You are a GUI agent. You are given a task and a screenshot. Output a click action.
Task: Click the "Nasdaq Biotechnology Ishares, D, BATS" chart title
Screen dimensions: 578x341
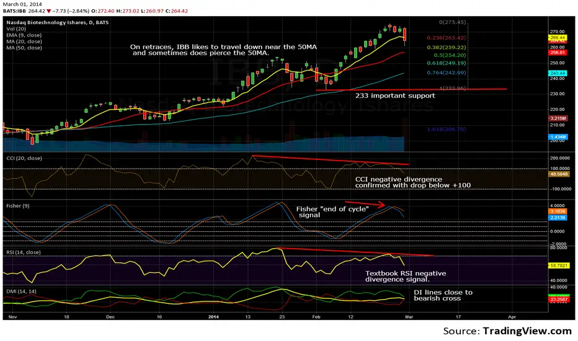click(57, 22)
